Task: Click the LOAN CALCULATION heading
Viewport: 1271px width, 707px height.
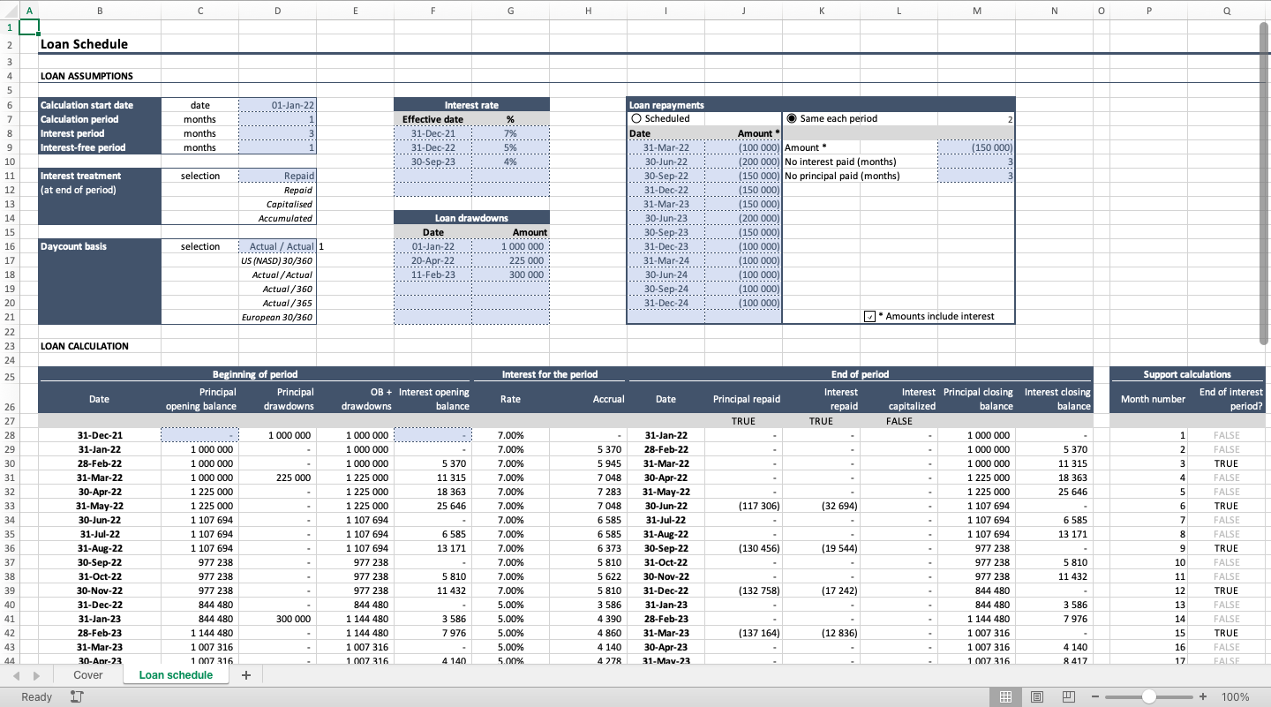Action: tap(85, 346)
